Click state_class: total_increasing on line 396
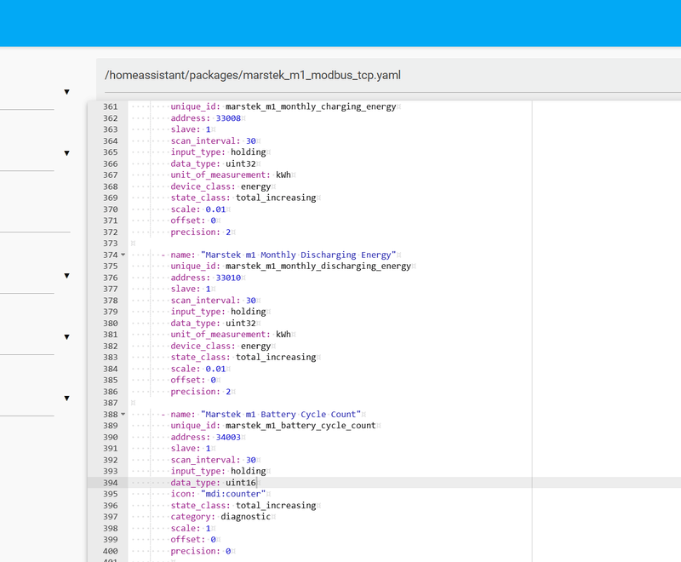681x562 pixels. (243, 506)
